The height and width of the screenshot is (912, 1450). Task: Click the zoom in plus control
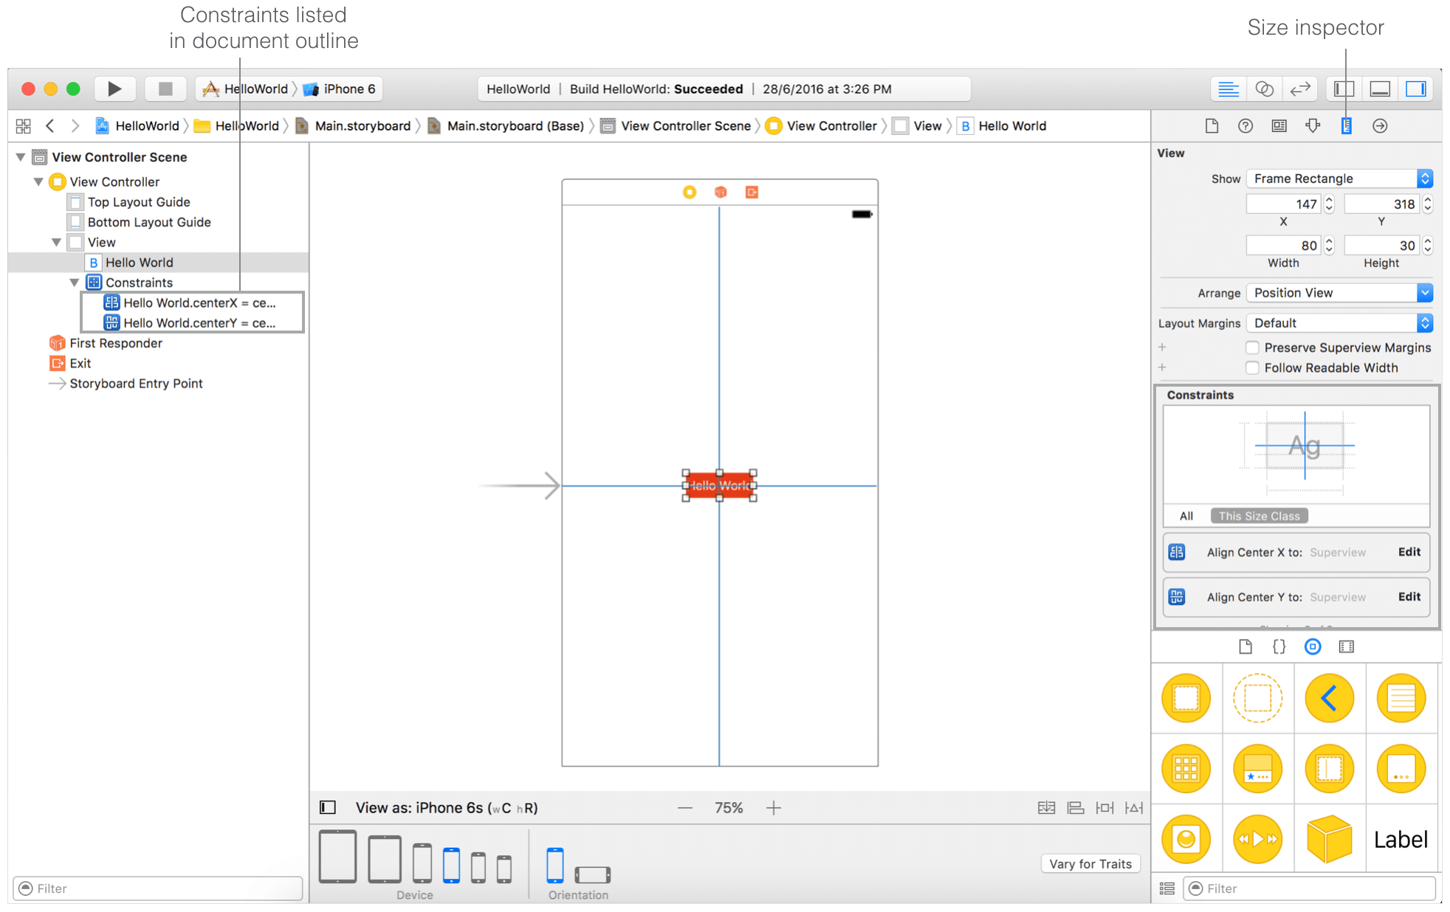click(x=773, y=808)
